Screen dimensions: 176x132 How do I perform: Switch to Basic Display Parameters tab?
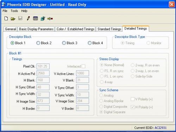coord(36,29)
